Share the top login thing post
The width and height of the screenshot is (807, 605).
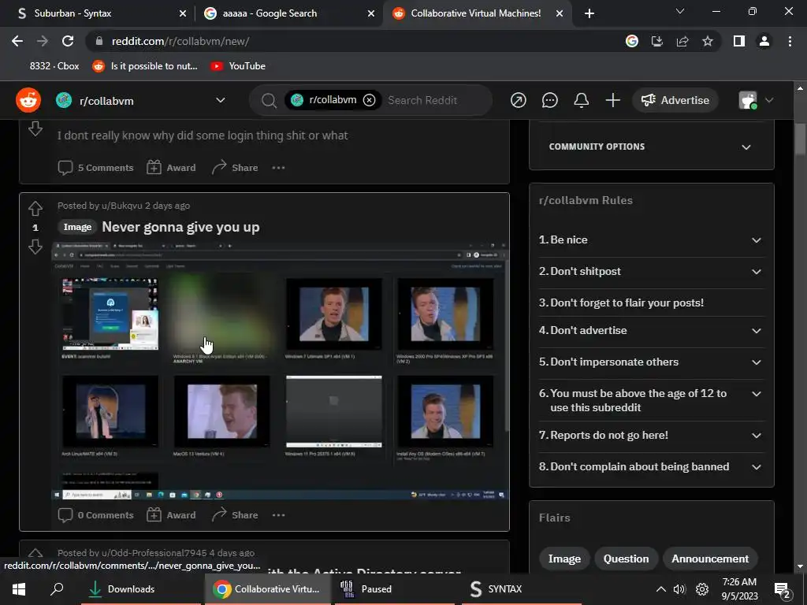pyautogui.click(x=235, y=168)
